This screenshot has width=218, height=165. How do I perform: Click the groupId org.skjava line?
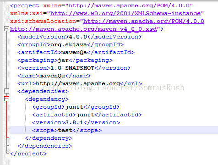click(71, 44)
